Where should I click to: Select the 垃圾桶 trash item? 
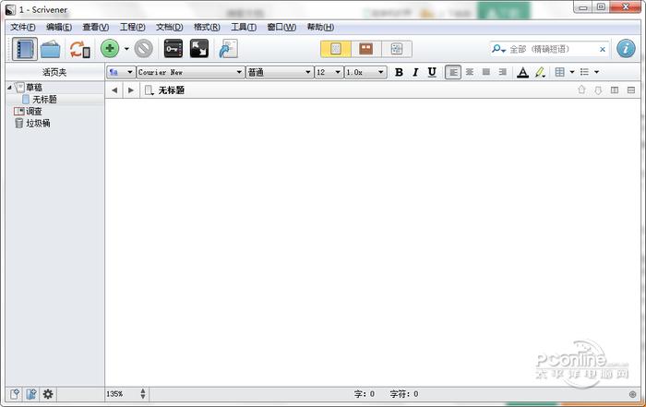click(38, 123)
